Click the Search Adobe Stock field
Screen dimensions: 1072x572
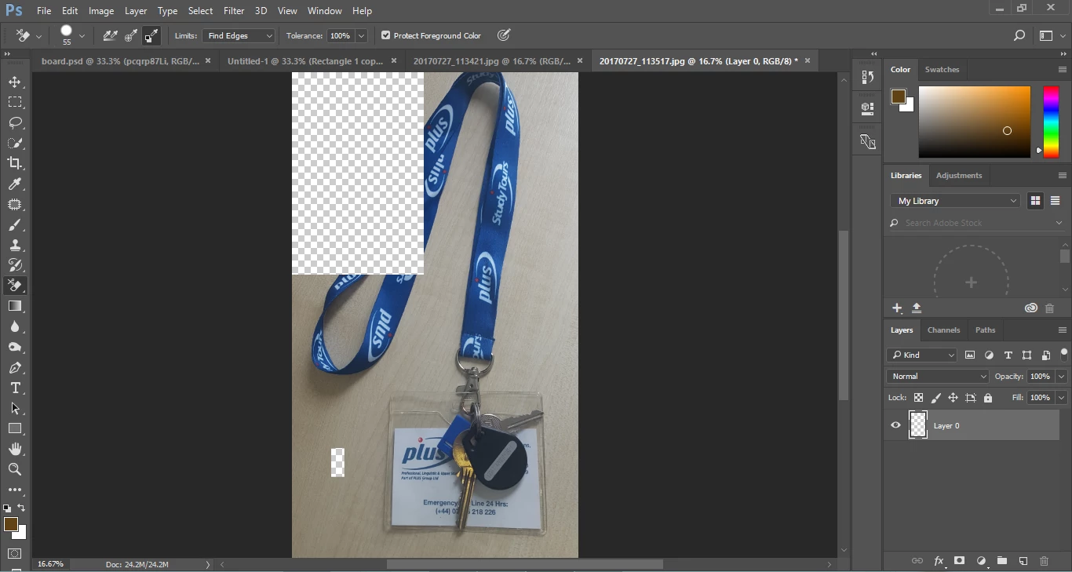tap(977, 223)
